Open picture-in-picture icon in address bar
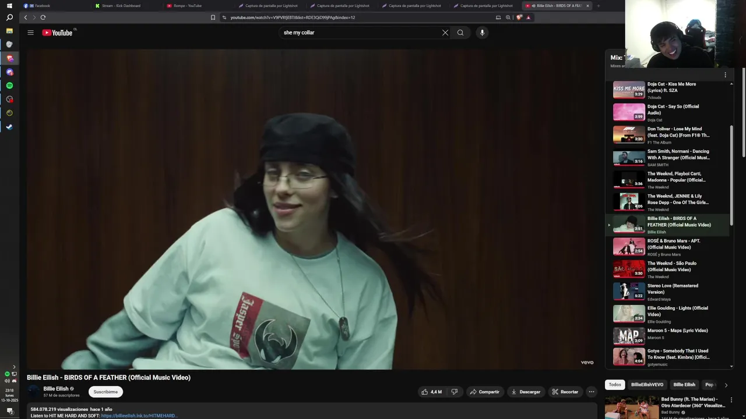Viewport: 746px width, 419px height. point(498,17)
